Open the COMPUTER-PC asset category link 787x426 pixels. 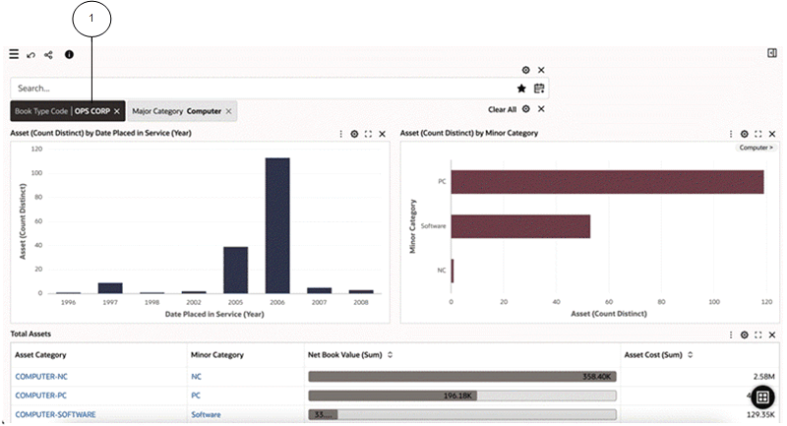point(40,396)
